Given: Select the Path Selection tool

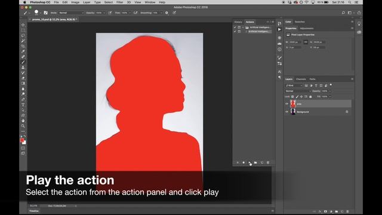Looking at the screenshot, I should (x=23, y=110).
